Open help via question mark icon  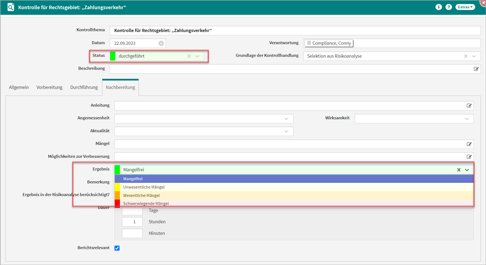(x=448, y=7)
